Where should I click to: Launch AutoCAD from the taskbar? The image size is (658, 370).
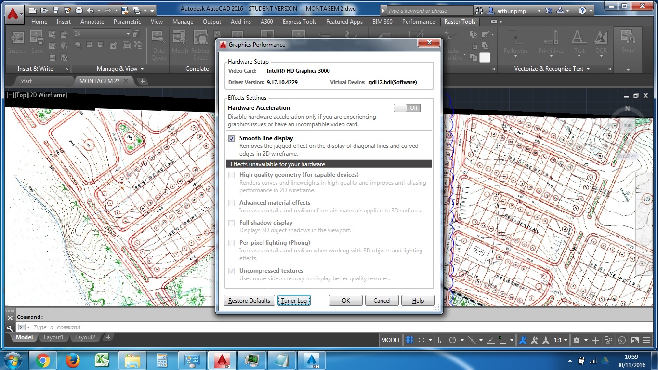click(x=222, y=359)
